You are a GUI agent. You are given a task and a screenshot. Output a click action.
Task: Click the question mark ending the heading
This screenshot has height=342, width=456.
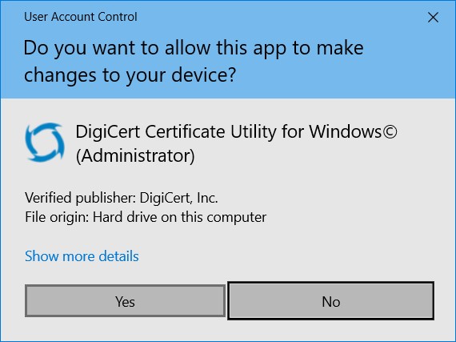[x=232, y=74]
